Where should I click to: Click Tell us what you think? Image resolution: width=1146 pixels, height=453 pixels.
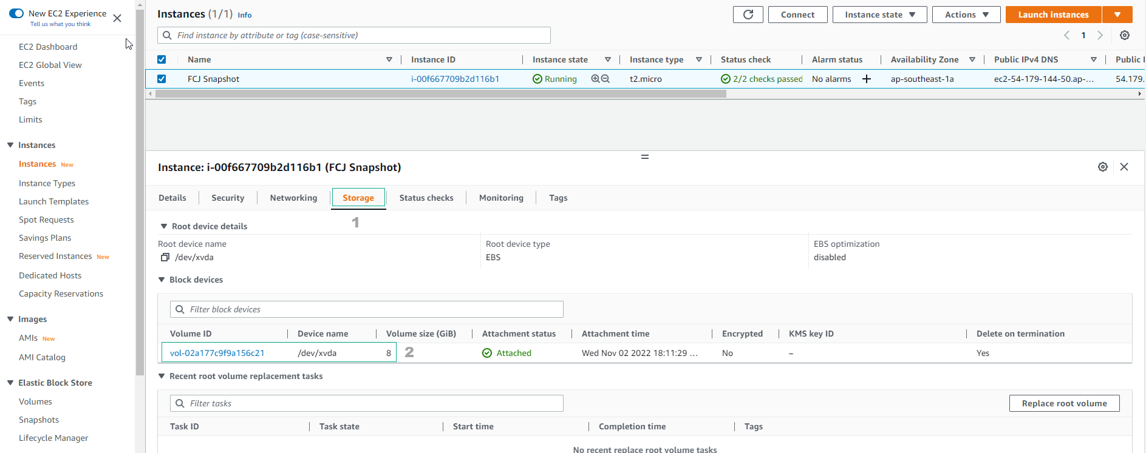coord(60,24)
